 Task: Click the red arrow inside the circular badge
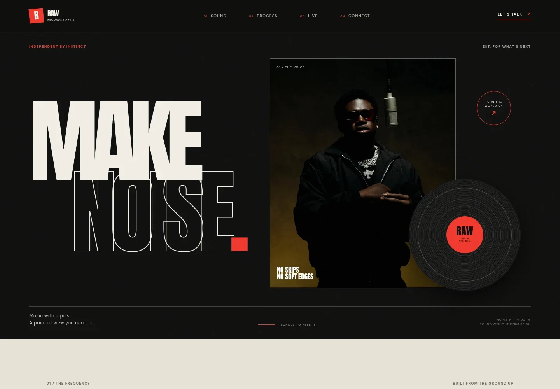click(494, 113)
